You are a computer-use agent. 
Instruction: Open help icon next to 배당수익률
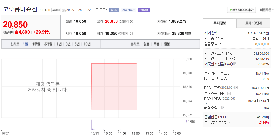[223, 108]
